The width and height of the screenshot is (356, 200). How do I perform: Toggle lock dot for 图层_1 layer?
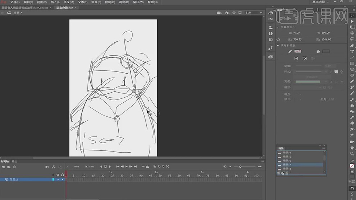coord(63,180)
